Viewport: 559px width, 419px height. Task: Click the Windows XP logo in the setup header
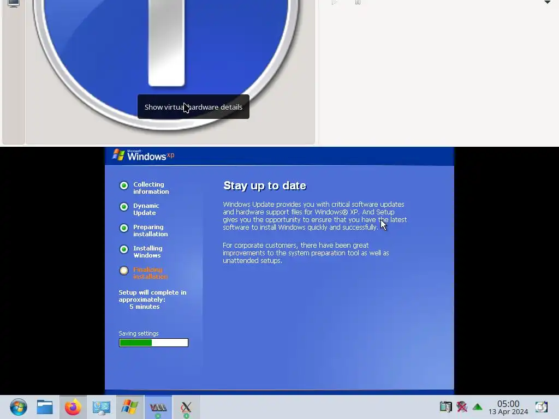pyautogui.click(x=144, y=155)
